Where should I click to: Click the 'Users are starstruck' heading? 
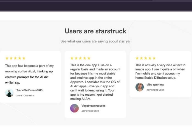(95, 31)
